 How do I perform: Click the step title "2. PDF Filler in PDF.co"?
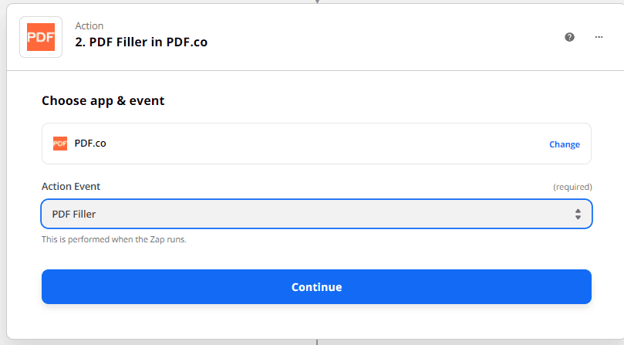pos(141,42)
